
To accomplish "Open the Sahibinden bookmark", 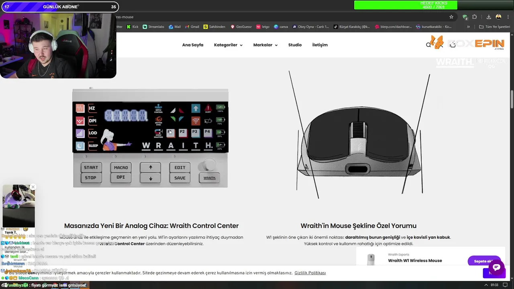I will pyautogui.click(x=214, y=27).
